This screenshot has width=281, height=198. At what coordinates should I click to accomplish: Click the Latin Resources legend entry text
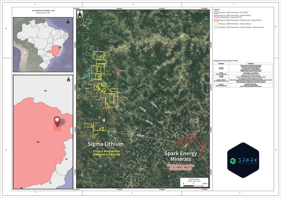[241, 27]
